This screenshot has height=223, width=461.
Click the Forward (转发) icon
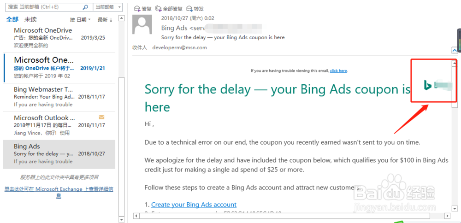[190, 9]
